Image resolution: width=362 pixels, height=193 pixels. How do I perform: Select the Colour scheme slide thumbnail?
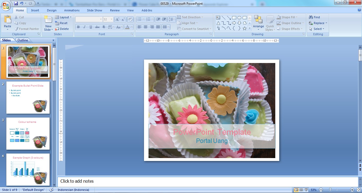point(28,134)
